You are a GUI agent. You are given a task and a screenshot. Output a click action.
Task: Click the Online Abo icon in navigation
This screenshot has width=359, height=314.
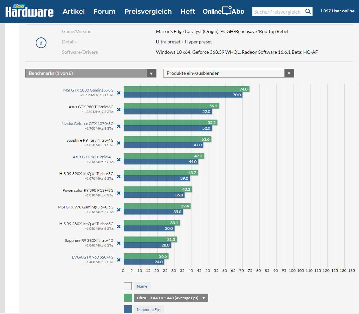click(x=223, y=11)
